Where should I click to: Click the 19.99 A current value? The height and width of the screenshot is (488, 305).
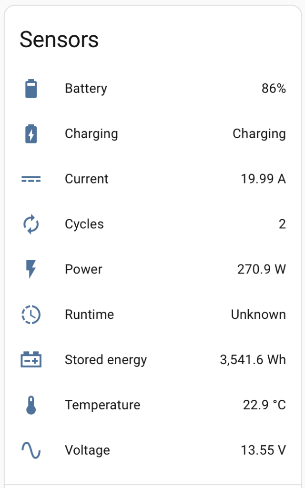click(263, 179)
